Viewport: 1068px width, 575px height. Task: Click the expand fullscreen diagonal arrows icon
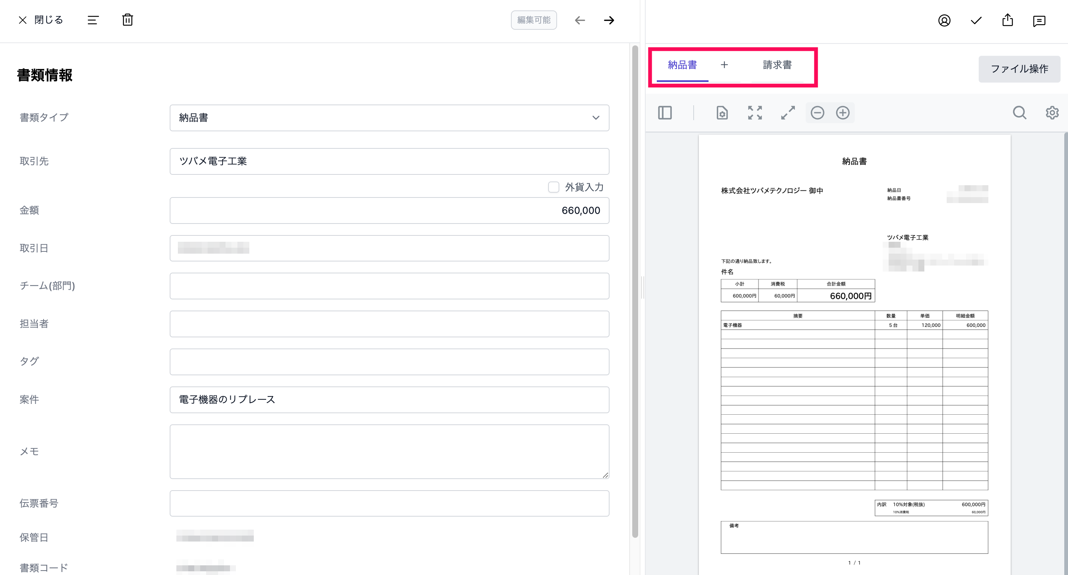tap(788, 113)
